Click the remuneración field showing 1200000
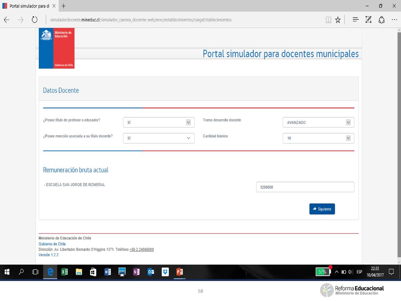 pos(305,187)
